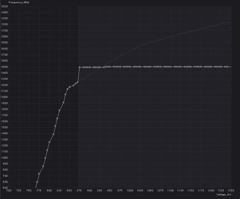Image resolution: width=240 pixels, height=199 pixels.
Task: Pick the curve point at 815 mV
Action: pos(55,126)
